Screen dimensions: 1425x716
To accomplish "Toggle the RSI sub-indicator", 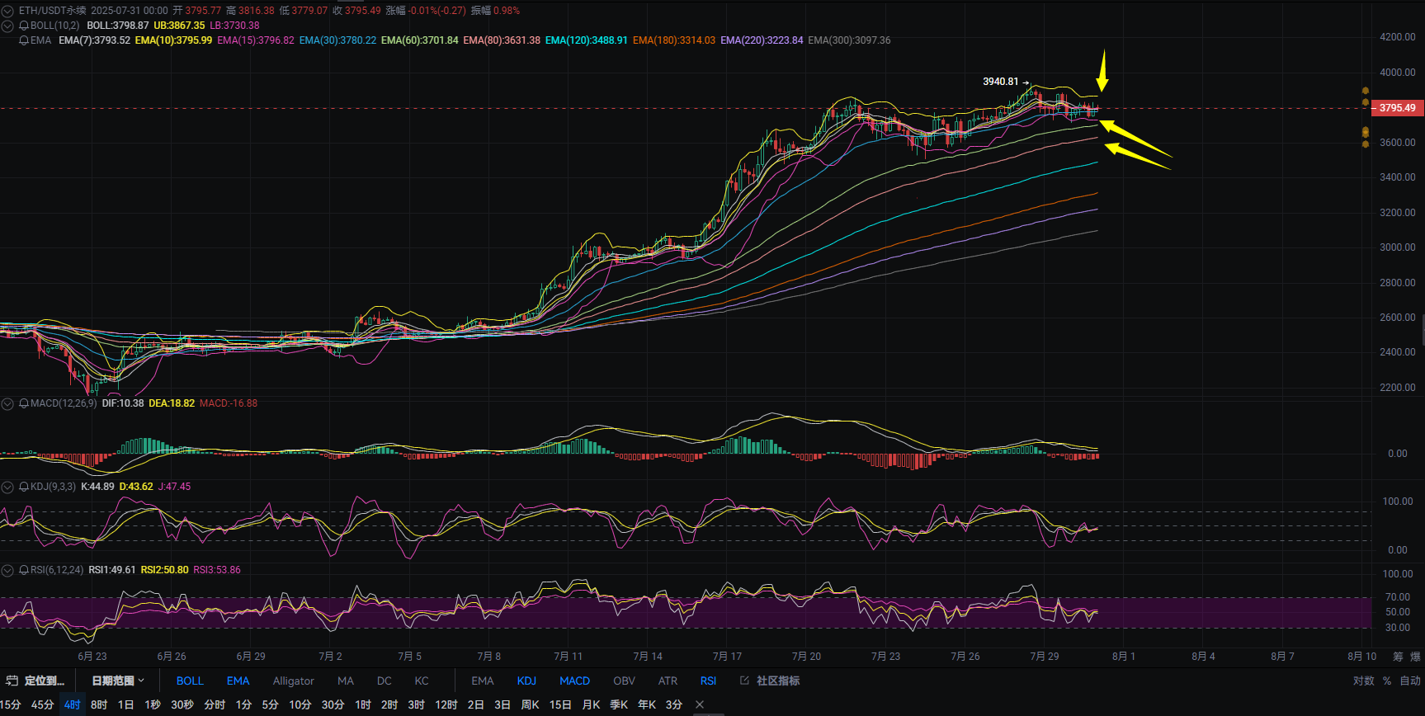I will 708,681.
